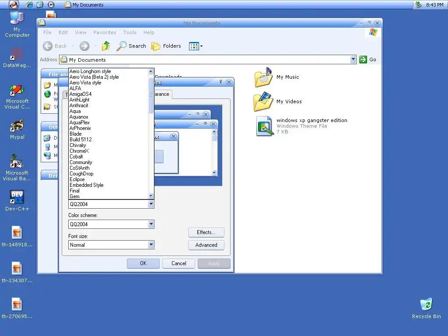This screenshot has height=336, width=448.
Task: Launch Dev-C++ desktop shortcut
Action: coord(17,201)
